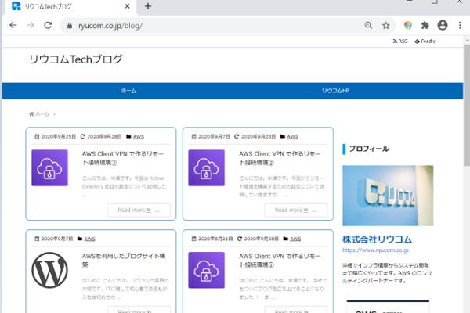The image size is (470, 313).
Task: Select the ホーム navigation menu item
Action: (x=128, y=91)
